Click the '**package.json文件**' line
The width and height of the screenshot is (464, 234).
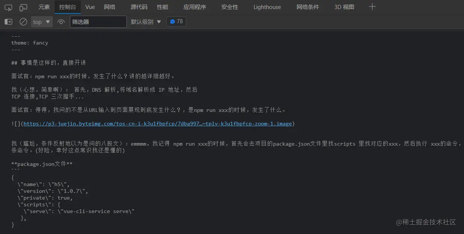click(x=42, y=164)
